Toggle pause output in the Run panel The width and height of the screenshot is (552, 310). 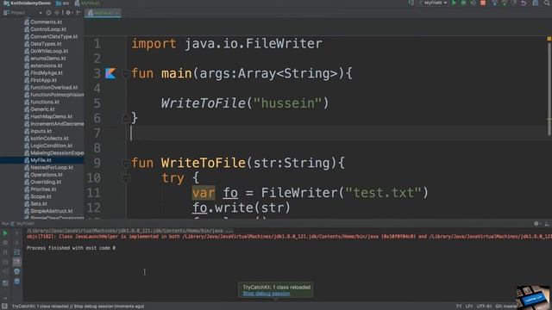click(x=5, y=252)
